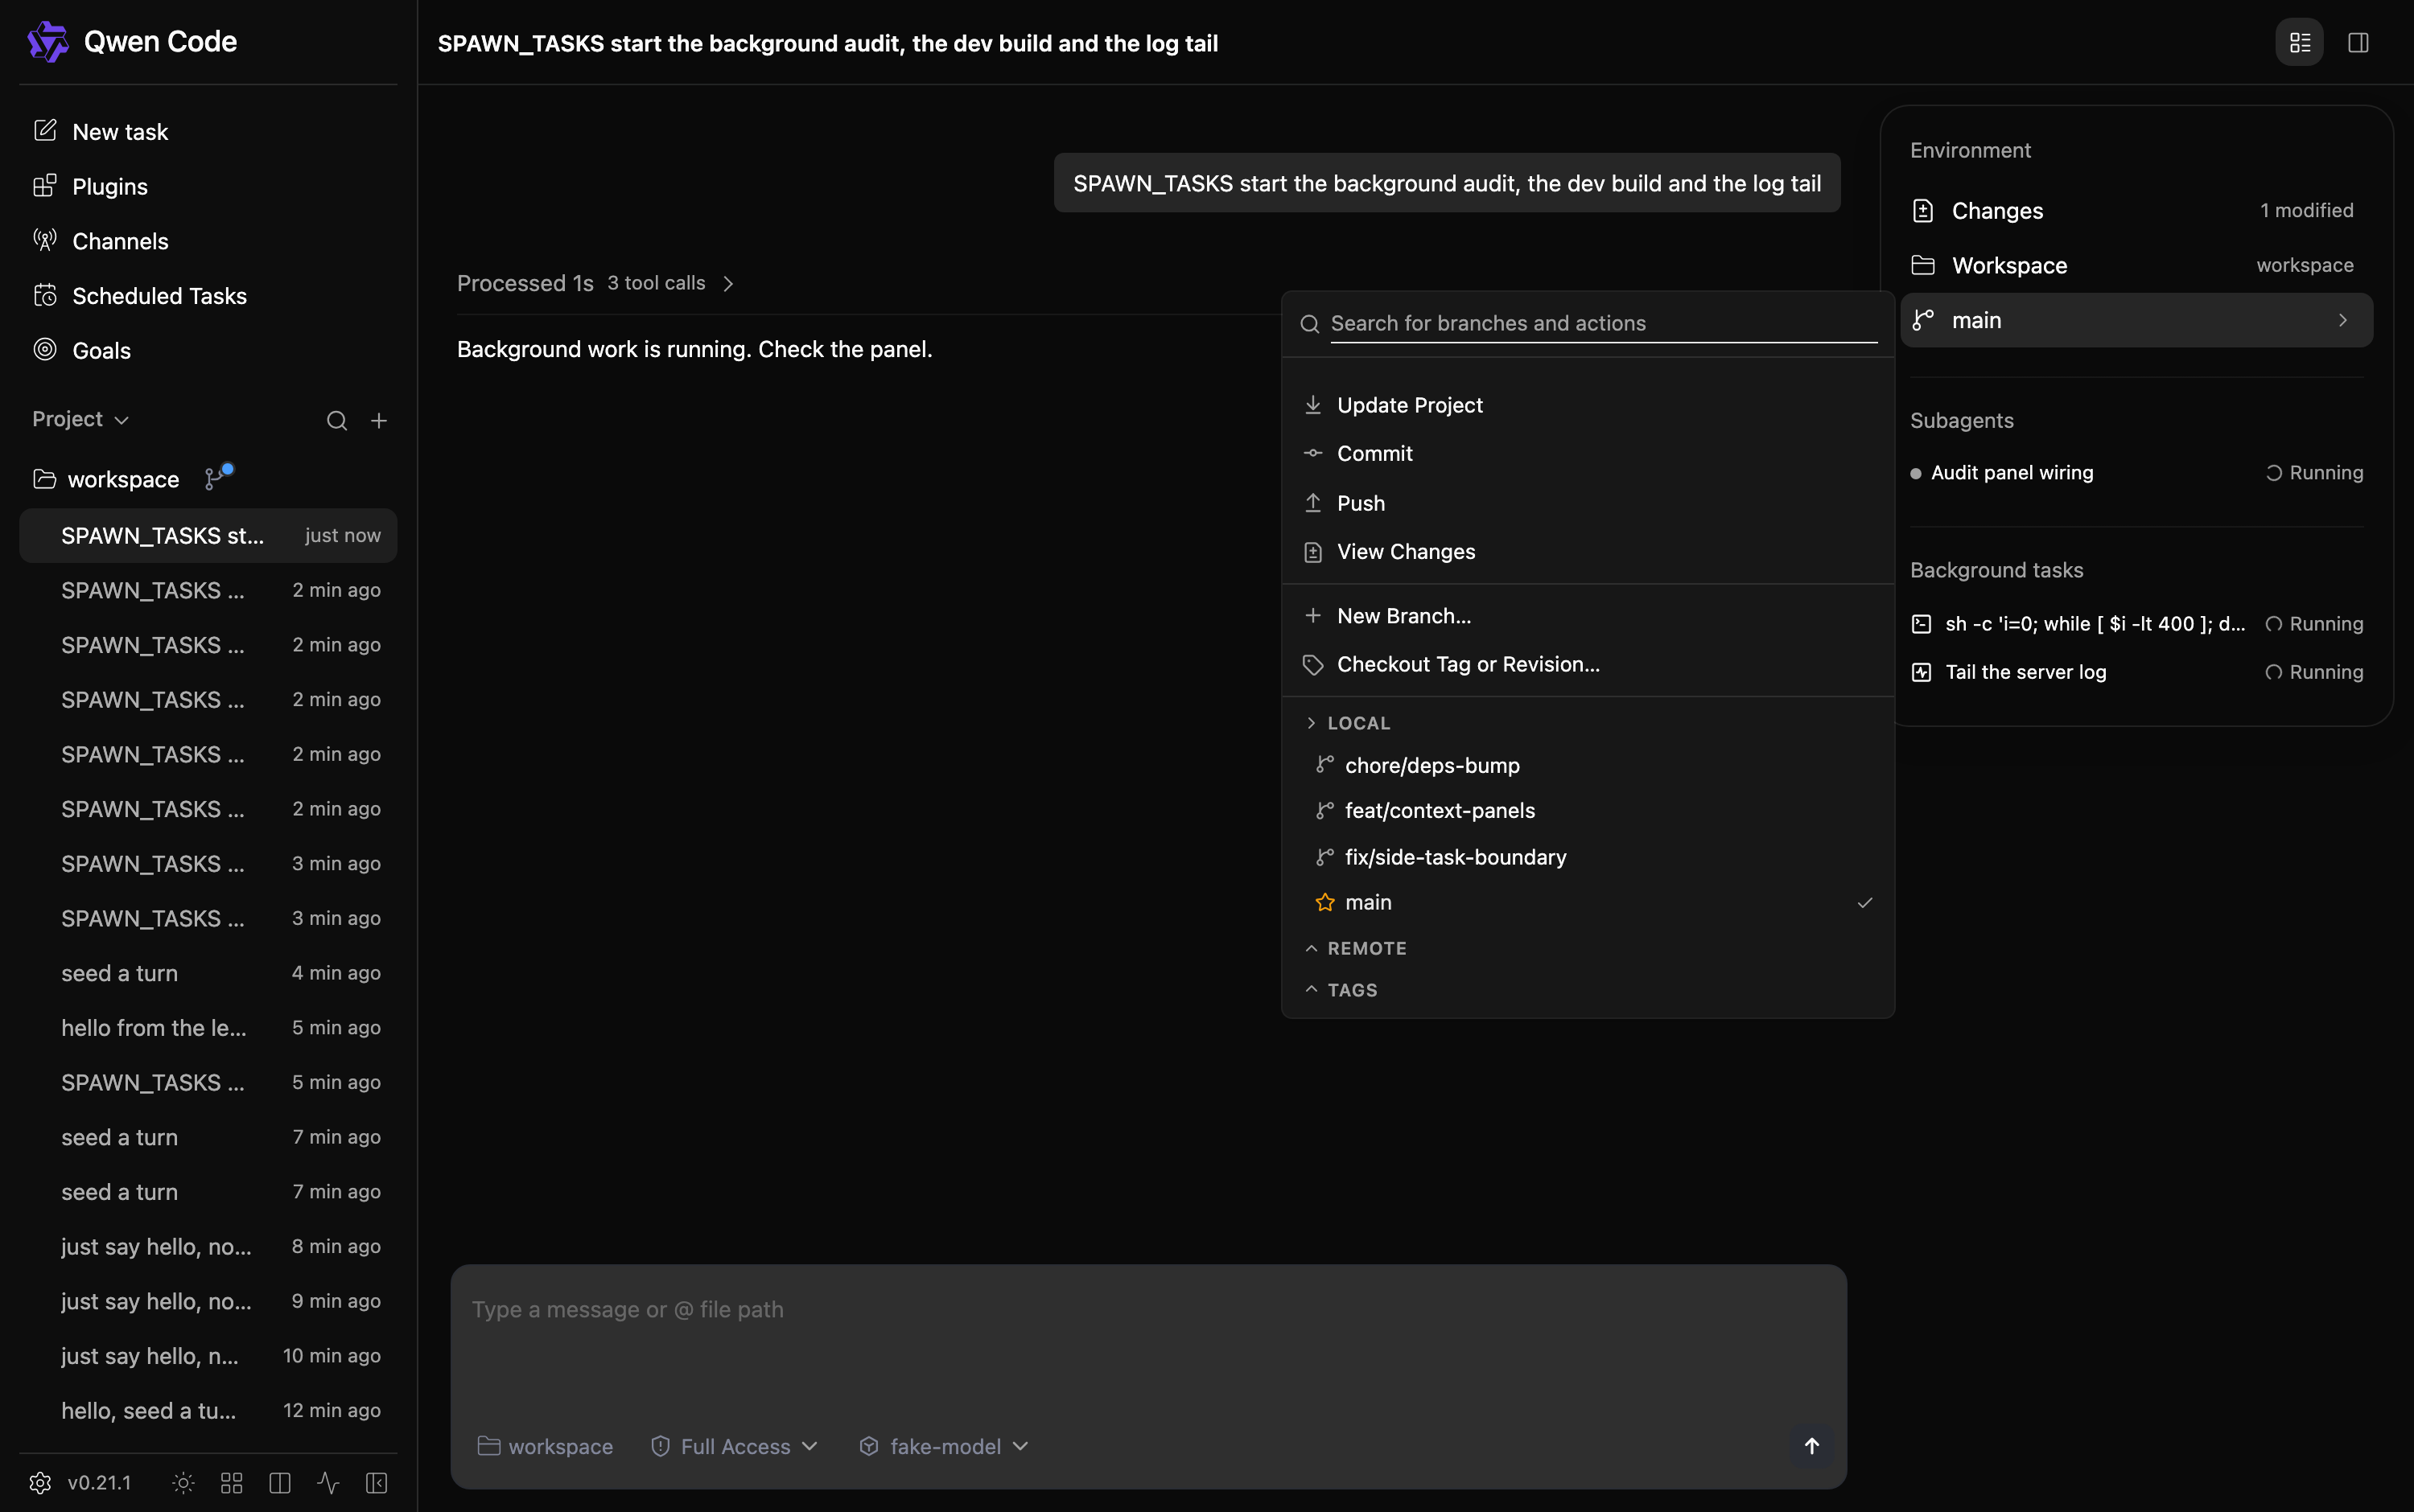Click the Qwen Code logo icon
The image size is (2414, 1512).
(x=47, y=42)
